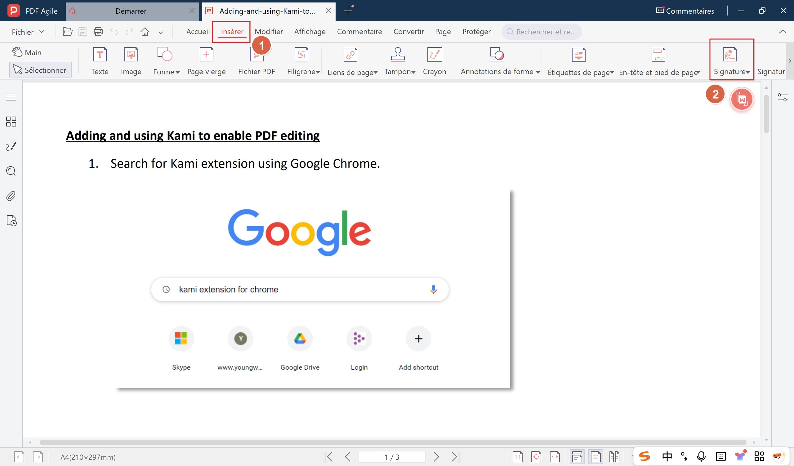Viewport: 794px width, 466px height.
Task: Fit page to window
Action: (536, 457)
